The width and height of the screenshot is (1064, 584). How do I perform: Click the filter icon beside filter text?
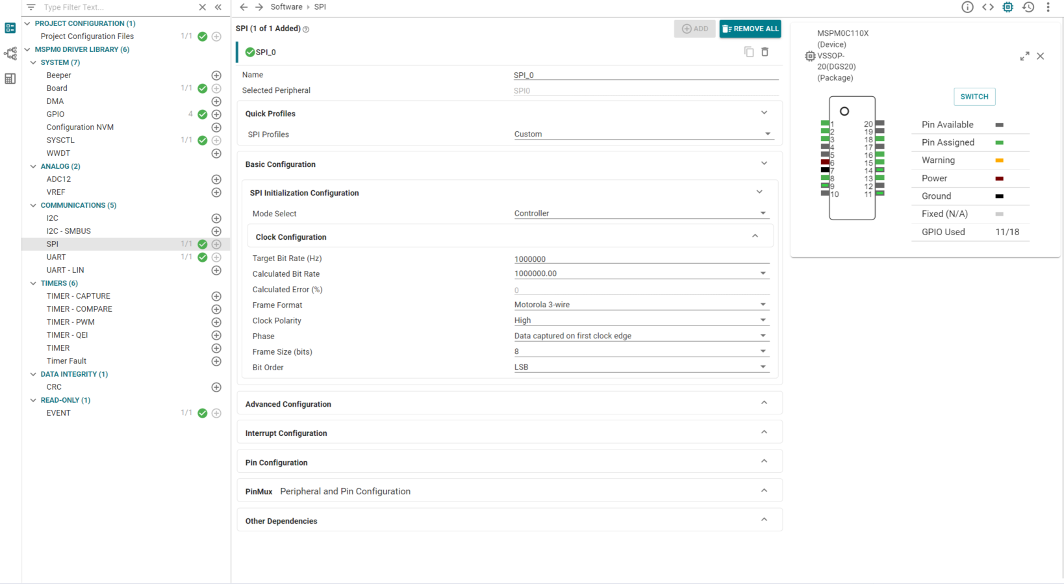[x=31, y=7]
